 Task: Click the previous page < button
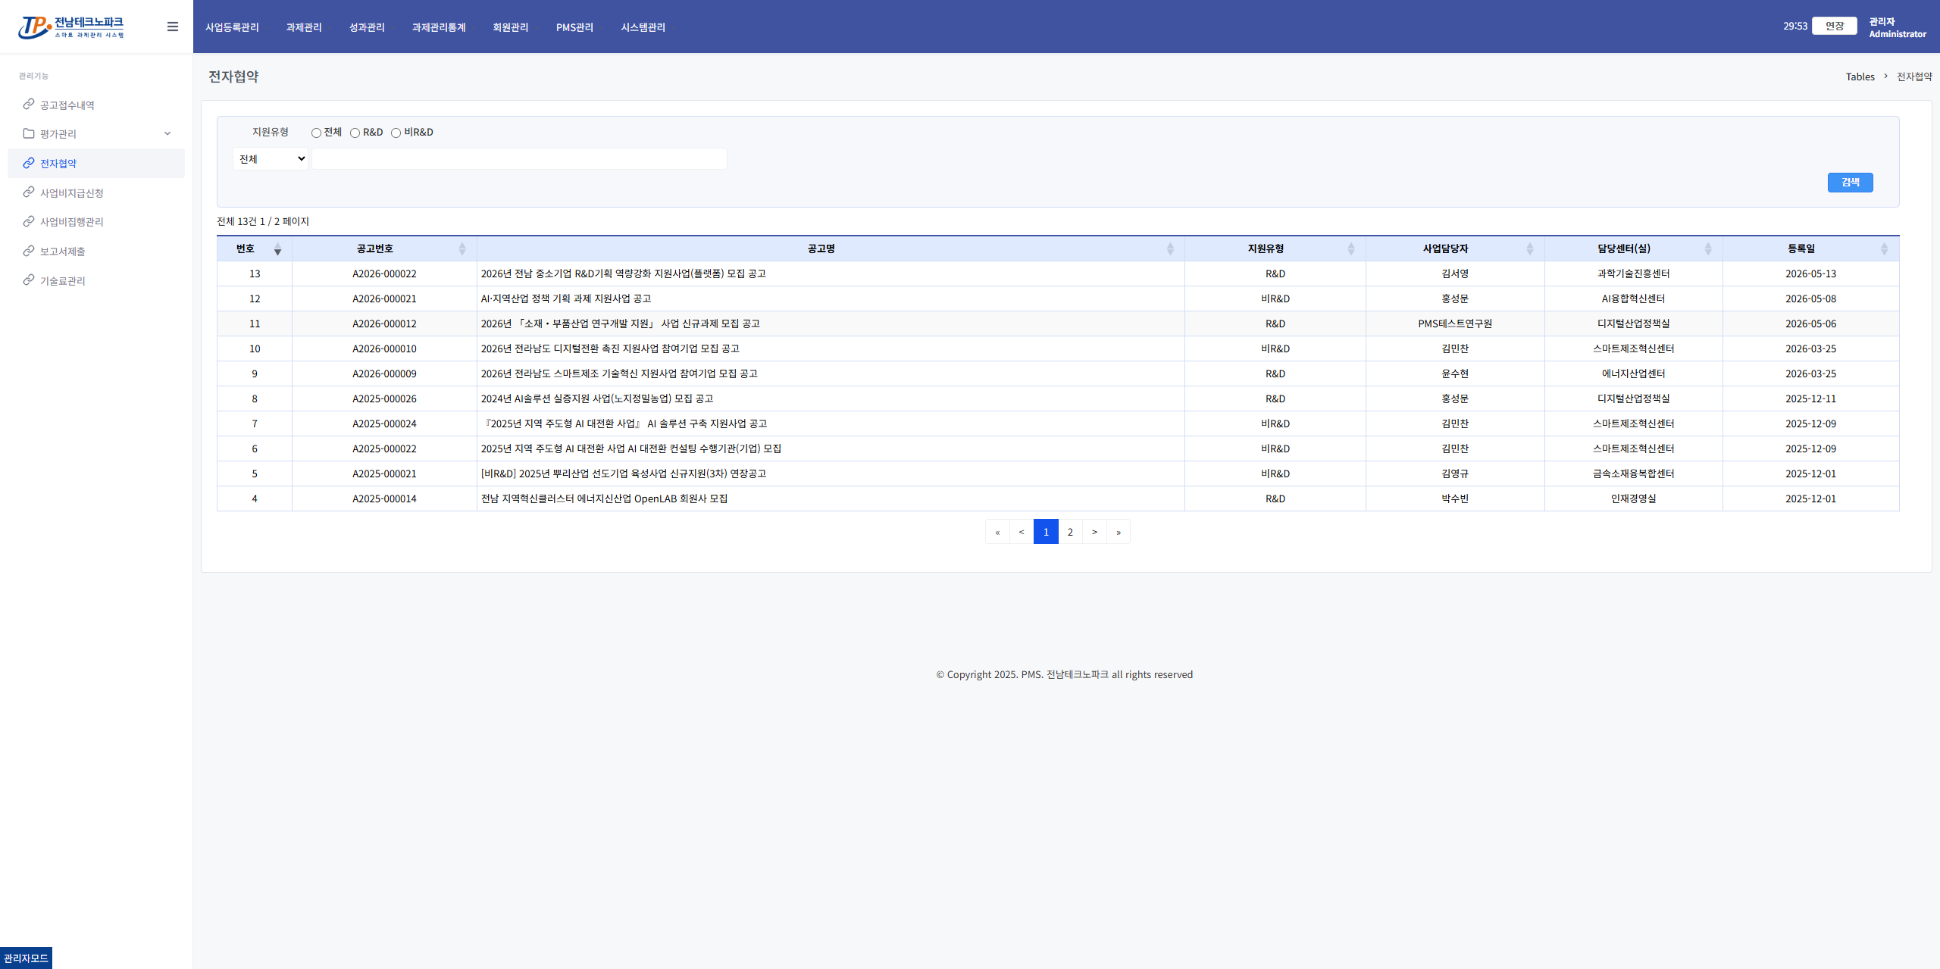[1022, 532]
